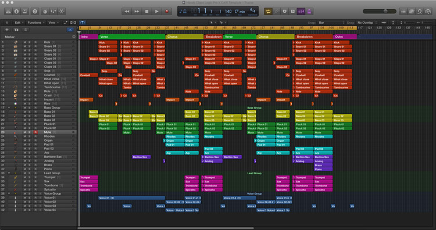Open the Mixer faders icon
Image resolution: width=436 pixels, height=230 pixels.
point(53,12)
